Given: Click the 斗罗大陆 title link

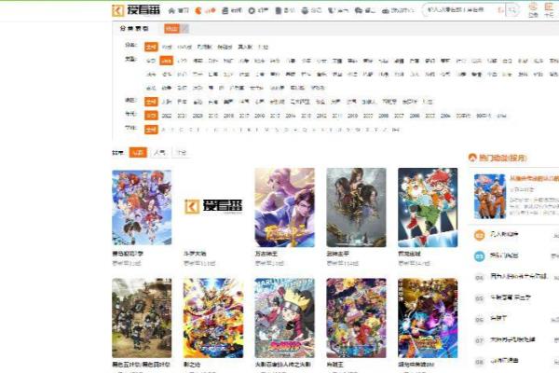Looking at the screenshot, I should tap(195, 254).
